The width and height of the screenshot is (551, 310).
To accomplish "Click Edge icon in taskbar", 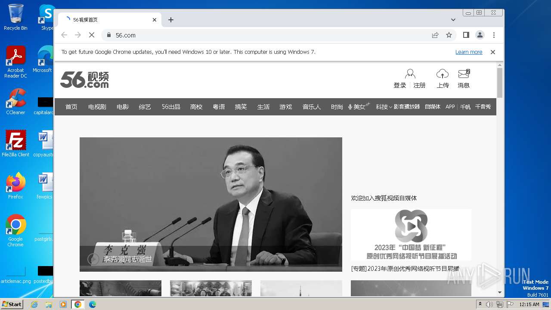I will (x=93, y=304).
